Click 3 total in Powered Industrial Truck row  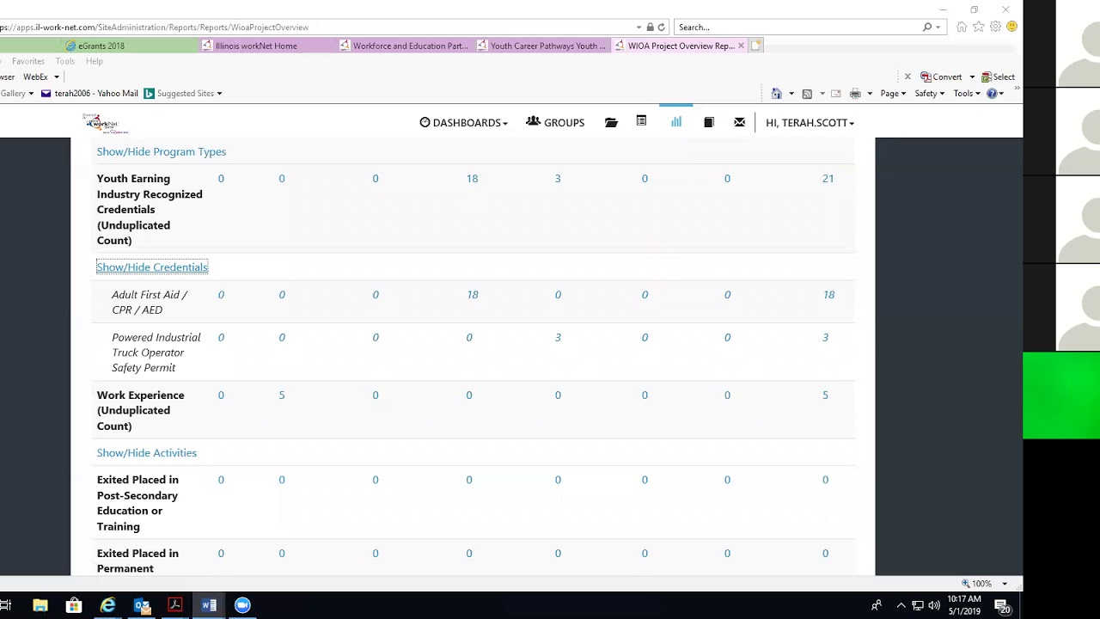[825, 338]
